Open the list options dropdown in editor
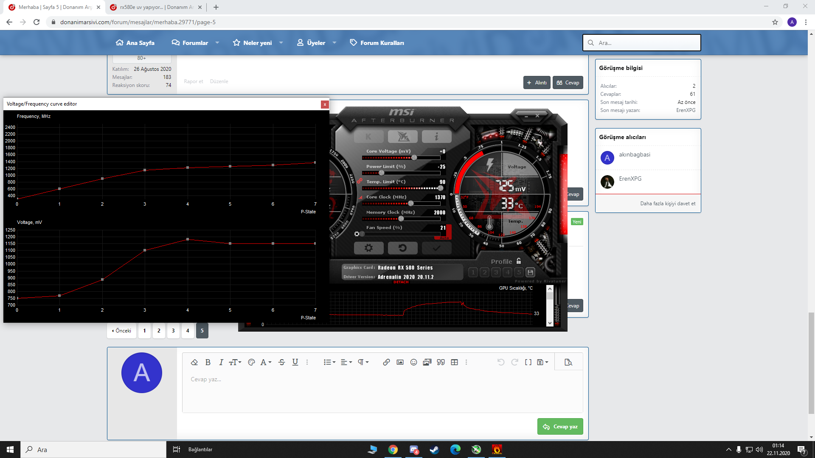 point(329,362)
